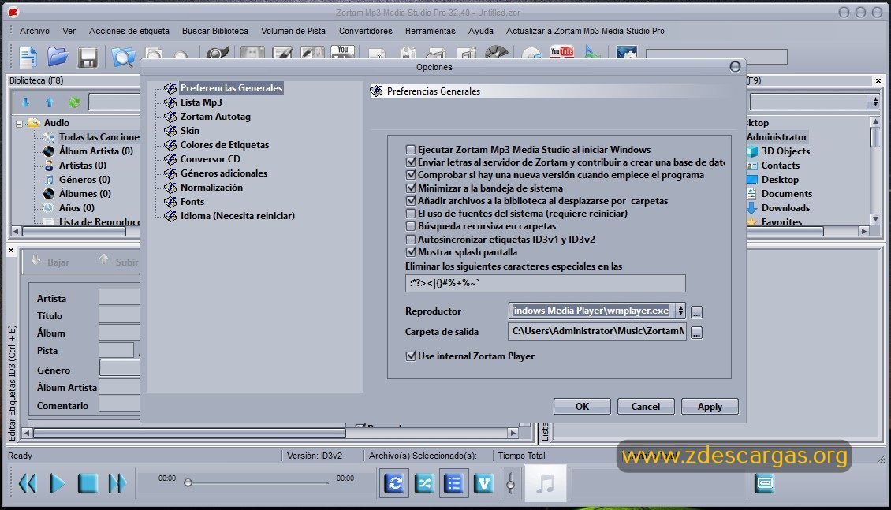This screenshot has width=891, height=510.
Task: Open the Buscar Biblioteca menu
Action: pos(214,31)
